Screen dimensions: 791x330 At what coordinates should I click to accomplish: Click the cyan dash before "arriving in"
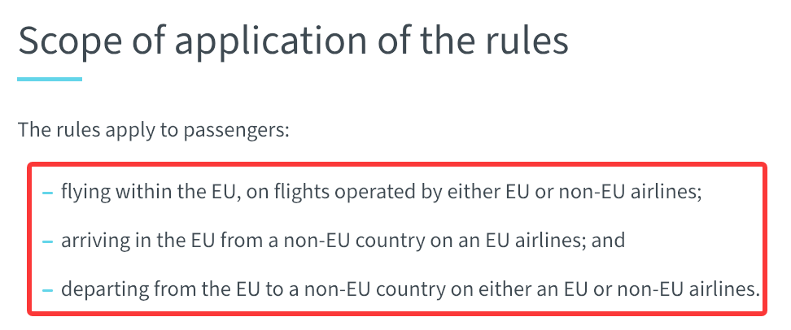point(48,242)
